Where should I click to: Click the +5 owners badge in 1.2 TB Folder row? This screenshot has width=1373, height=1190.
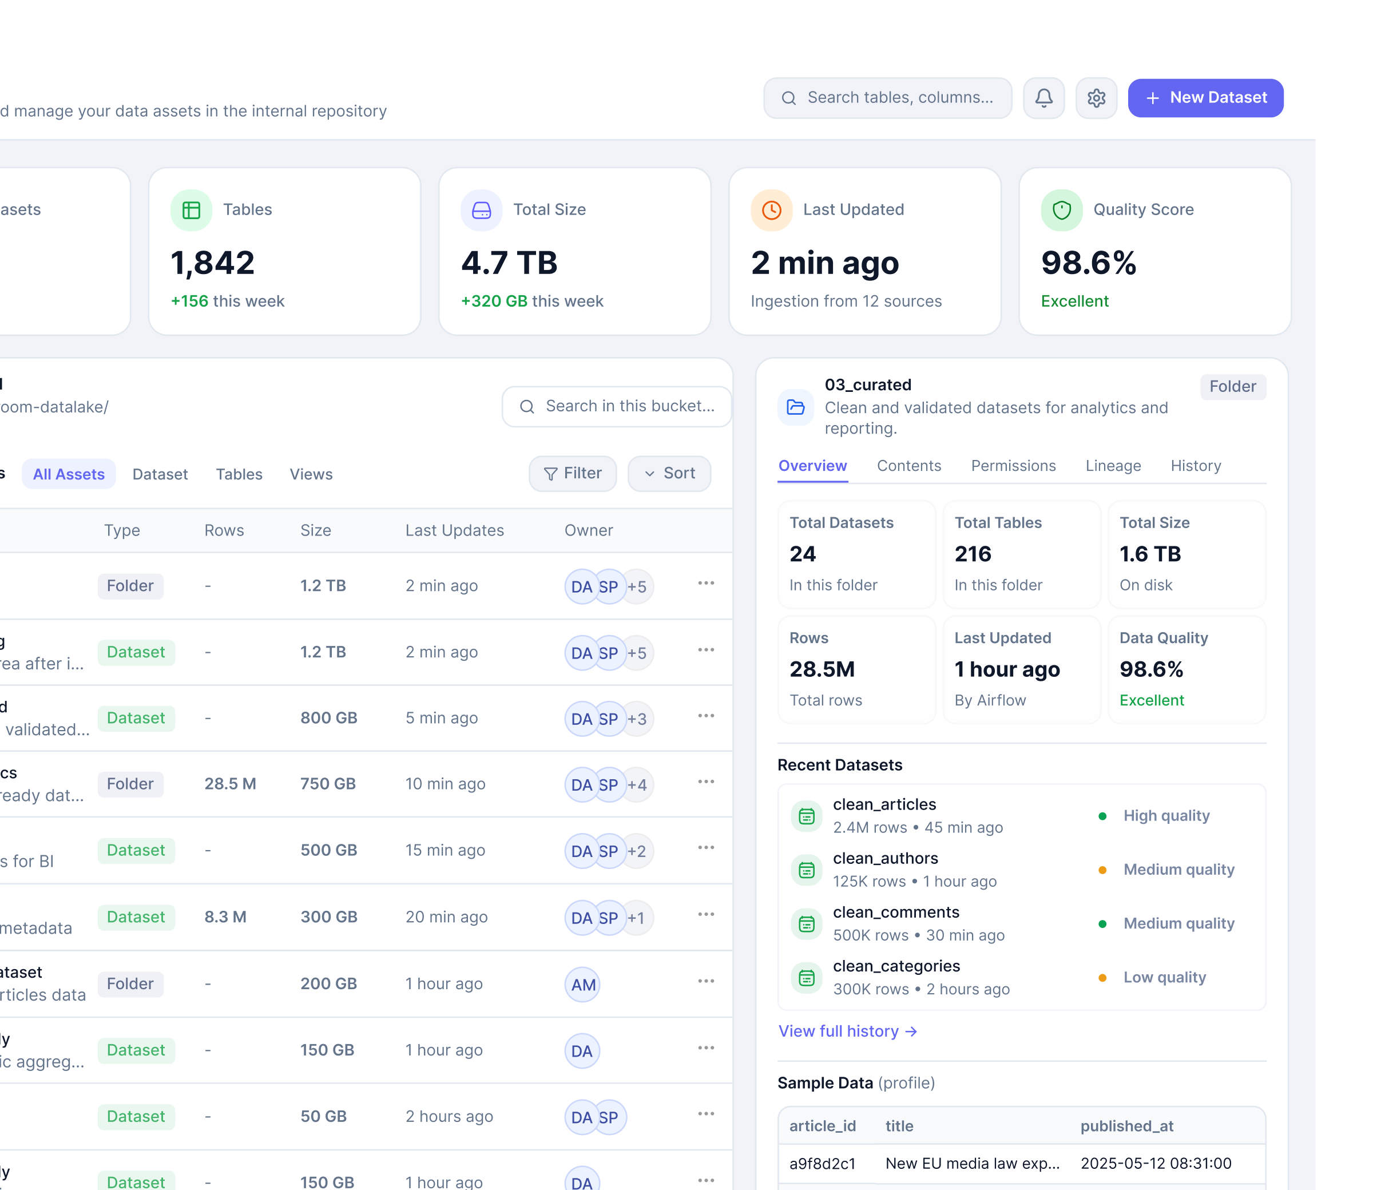(x=637, y=587)
